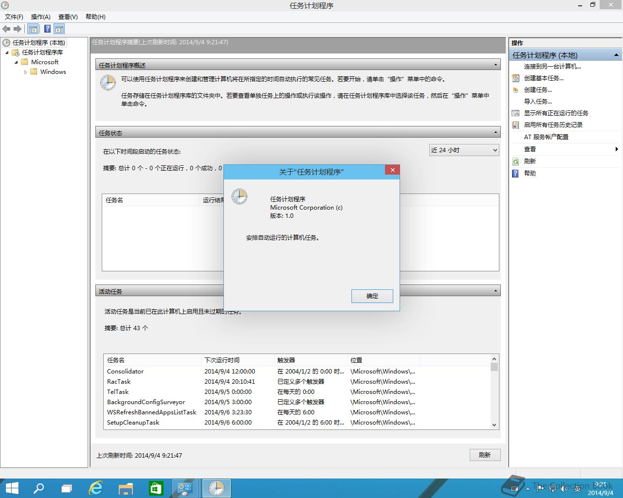Screen dimensions: 623x498
Task: Click the active tasks list scroll-down arrow
Action: point(494,425)
